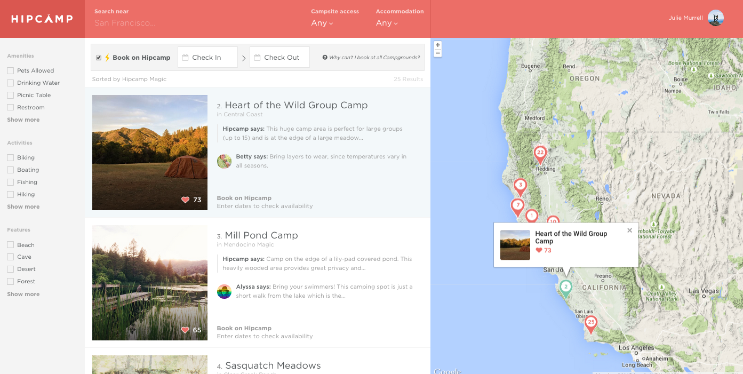Open Julie Murrell's profile avatar
Viewport: 743px width, 374px height.
715,18
